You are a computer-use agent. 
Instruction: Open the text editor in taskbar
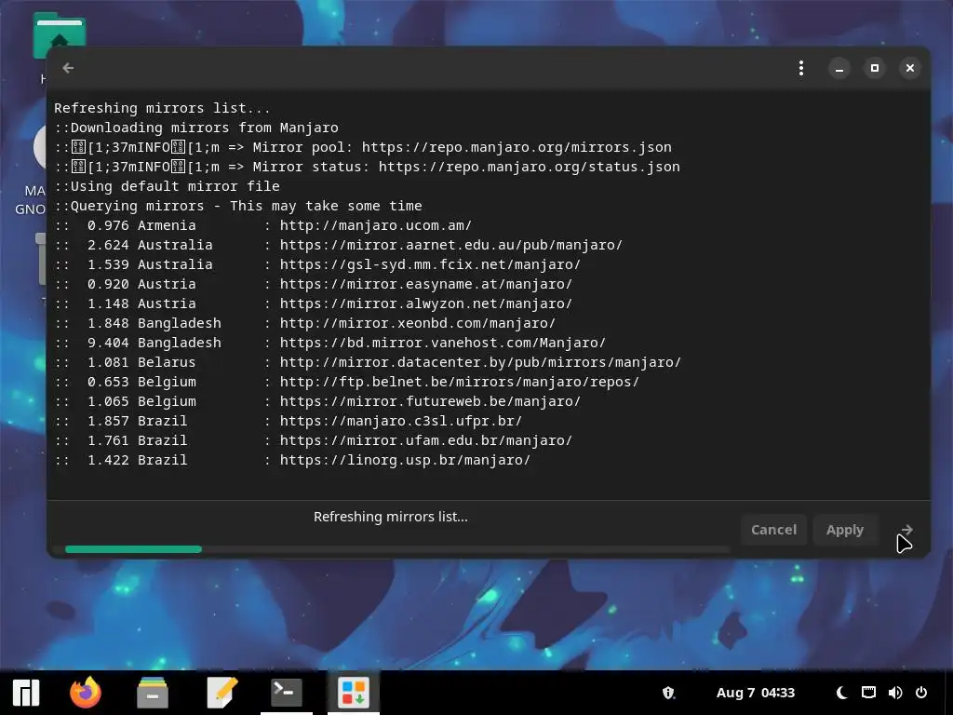(221, 693)
